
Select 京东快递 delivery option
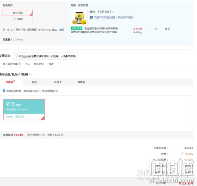coord(17,13)
